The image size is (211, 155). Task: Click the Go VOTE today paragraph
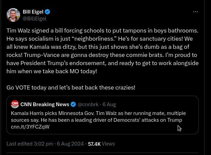[x=71, y=88]
